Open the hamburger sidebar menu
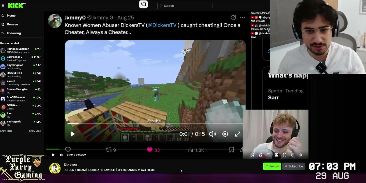Image resolution: width=366 pixels, height=183 pixels. 3,6
